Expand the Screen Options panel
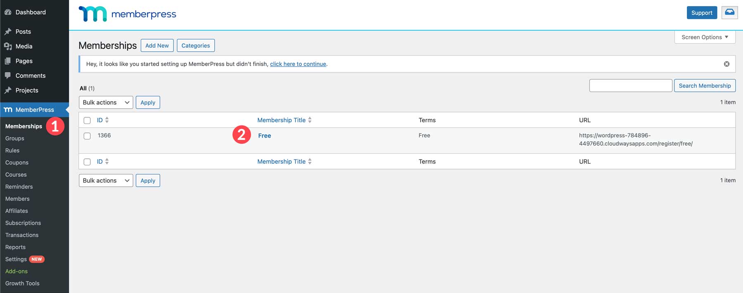The image size is (743, 293). tap(705, 37)
